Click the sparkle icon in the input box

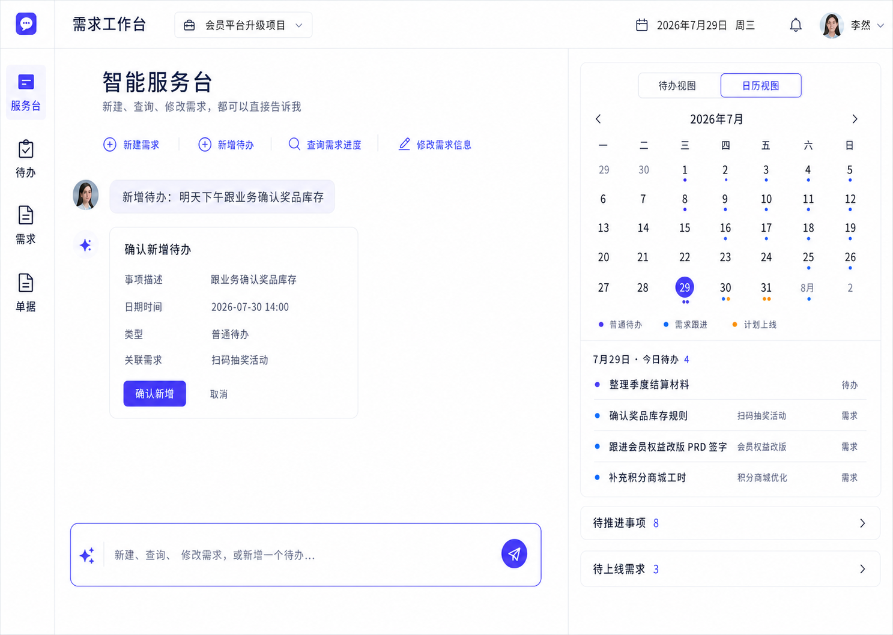(x=87, y=555)
